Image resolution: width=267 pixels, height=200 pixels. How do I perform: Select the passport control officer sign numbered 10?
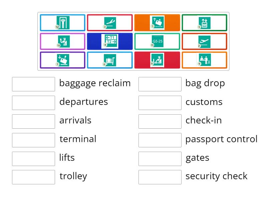(62, 41)
